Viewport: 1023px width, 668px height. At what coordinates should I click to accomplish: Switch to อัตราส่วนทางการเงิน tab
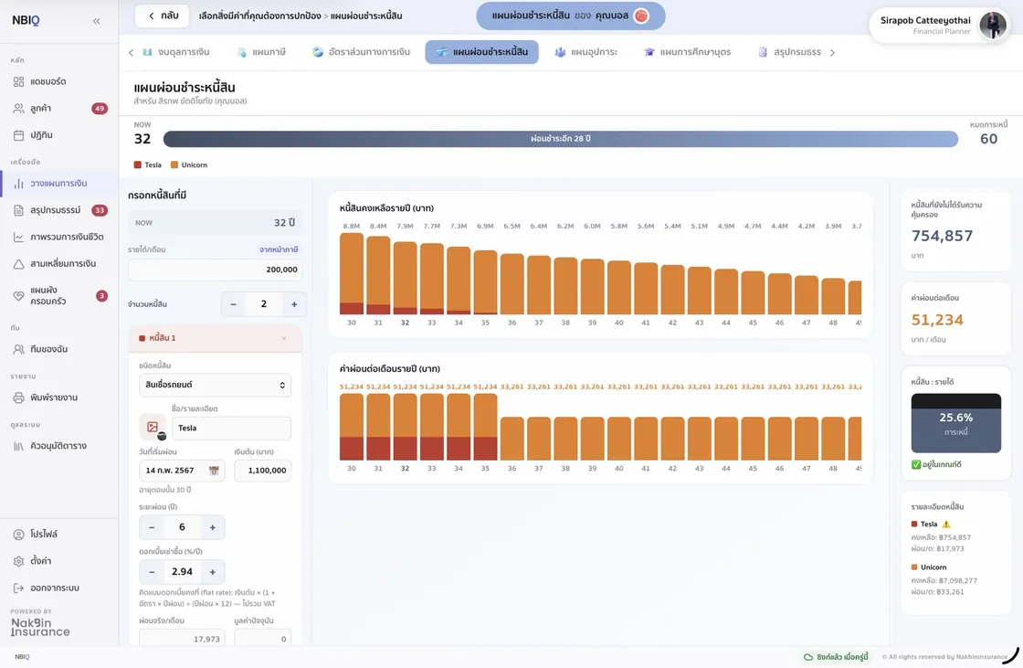pos(361,52)
